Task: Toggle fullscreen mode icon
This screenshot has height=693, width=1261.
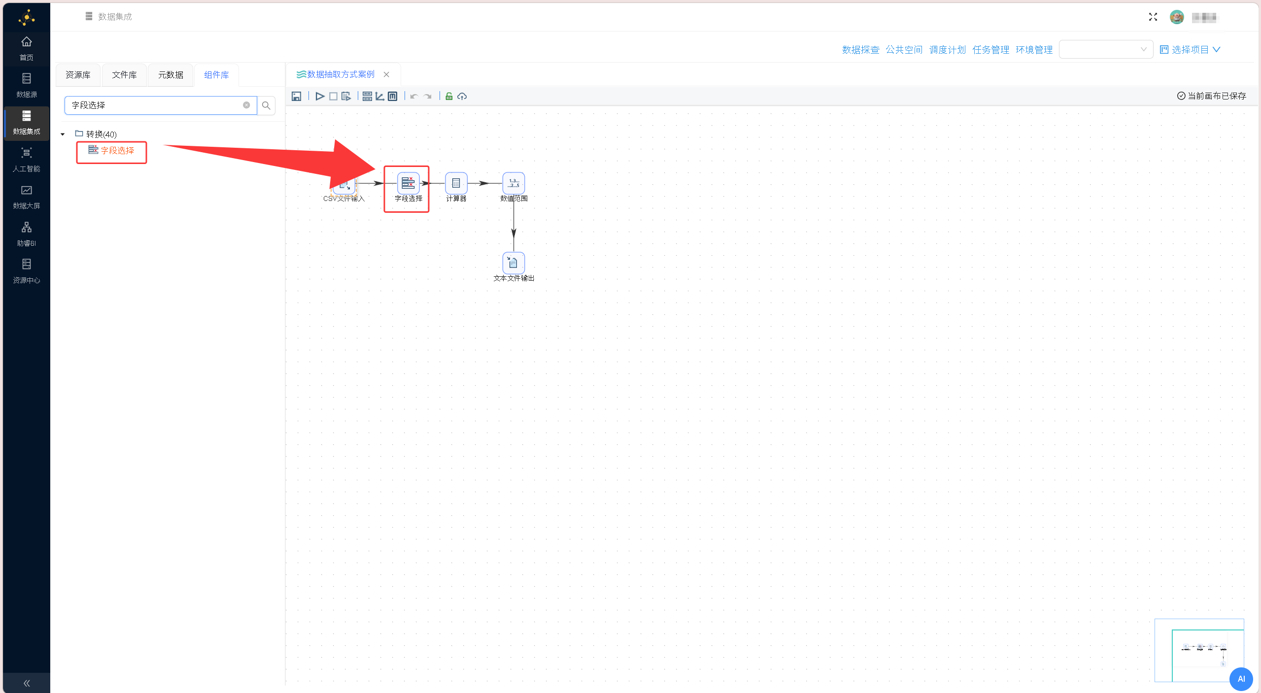Action: click(x=1153, y=17)
